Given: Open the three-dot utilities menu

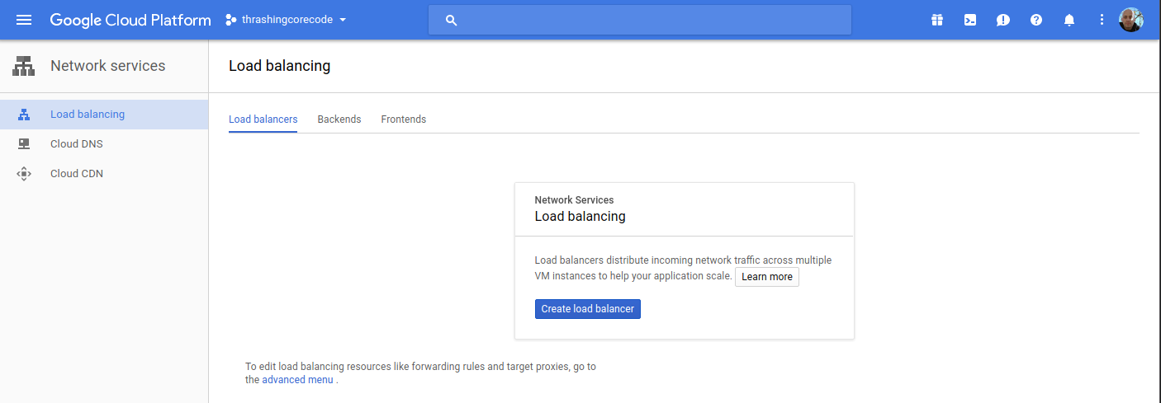Looking at the screenshot, I should tap(1102, 20).
